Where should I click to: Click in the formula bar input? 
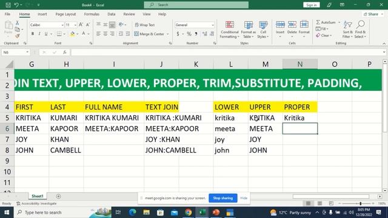click(x=226, y=53)
